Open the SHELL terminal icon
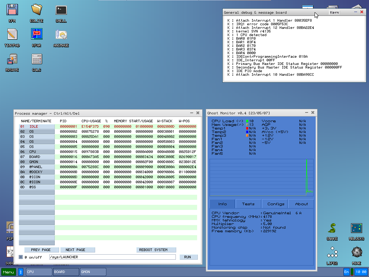 pyautogui.click(x=61, y=10)
